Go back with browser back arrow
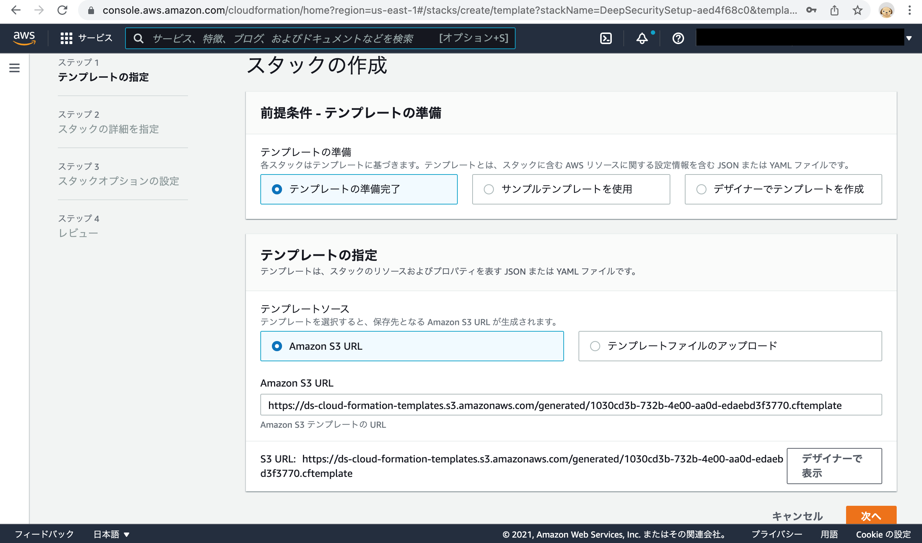The image size is (922, 543). click(16, 10)
